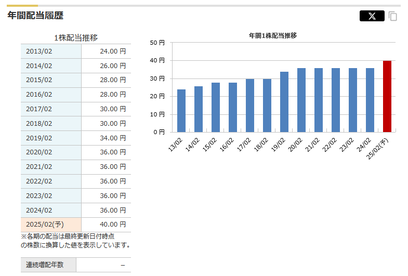Click the 20/02 bar in chart

(301, 100)
